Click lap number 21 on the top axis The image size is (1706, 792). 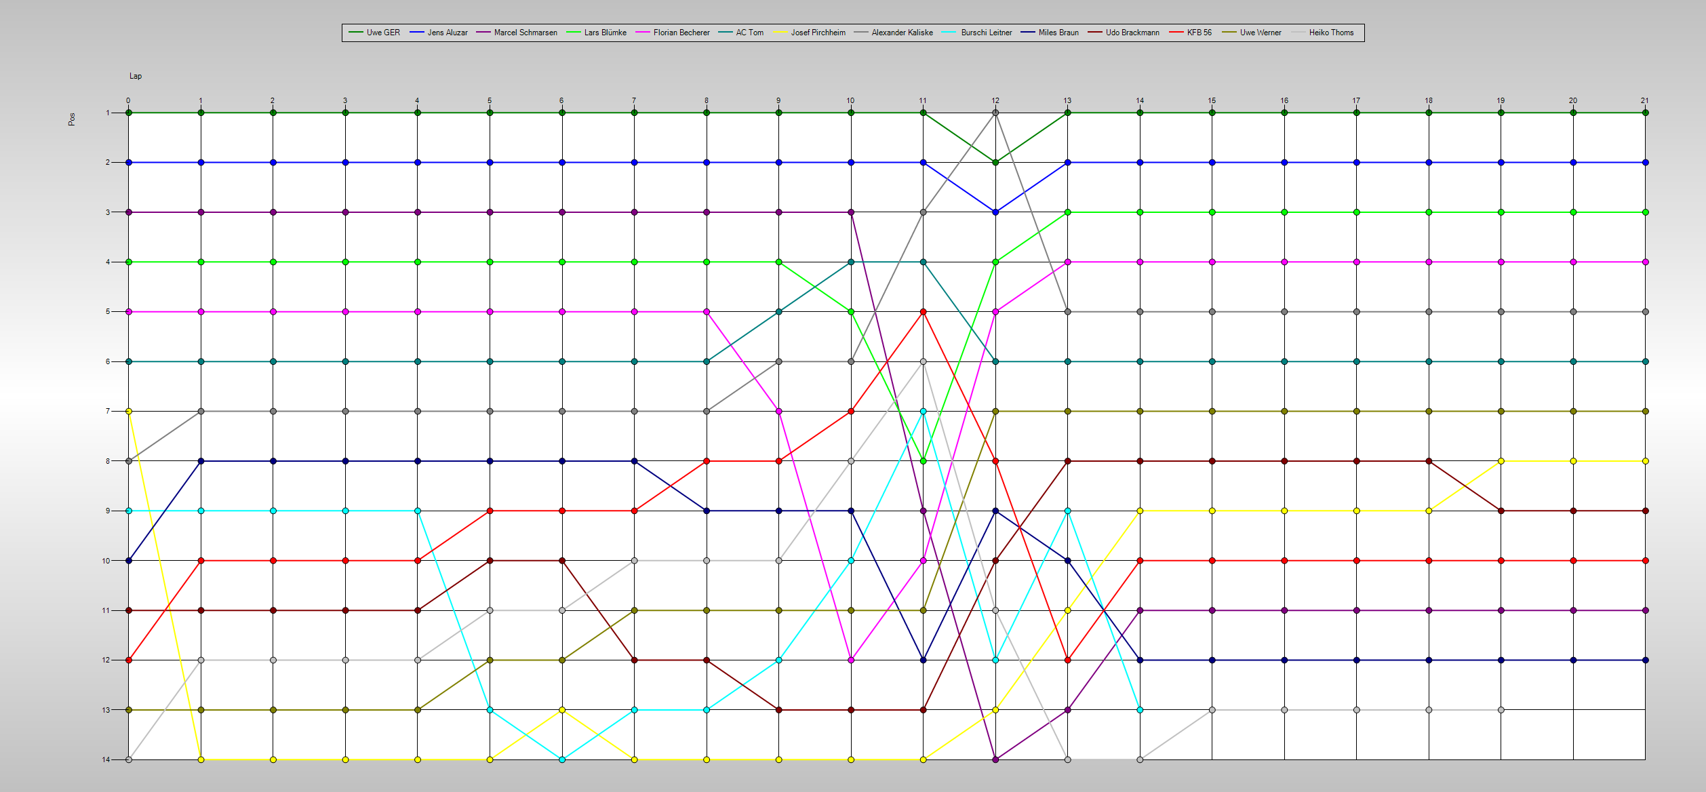pos(1645,100)
